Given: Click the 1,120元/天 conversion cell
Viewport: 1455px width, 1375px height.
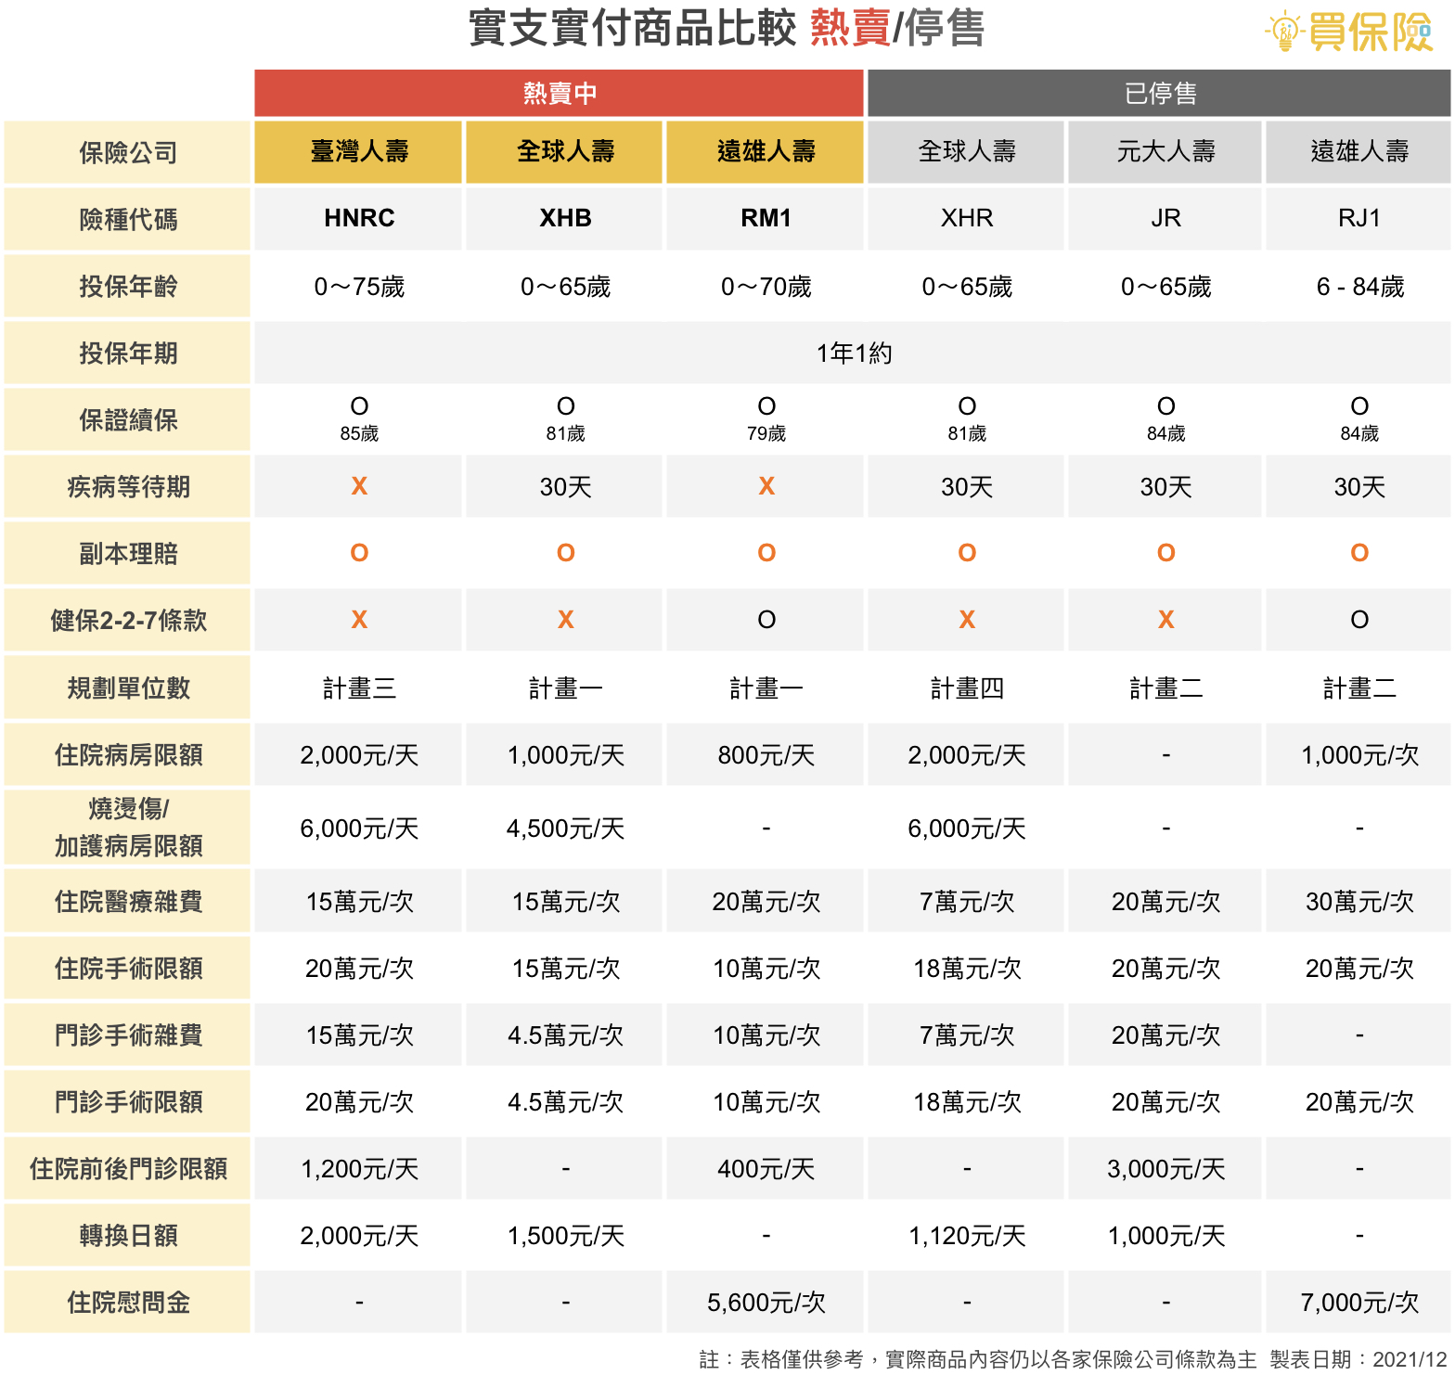Looking at the screenshot, I should point(967,1236).
